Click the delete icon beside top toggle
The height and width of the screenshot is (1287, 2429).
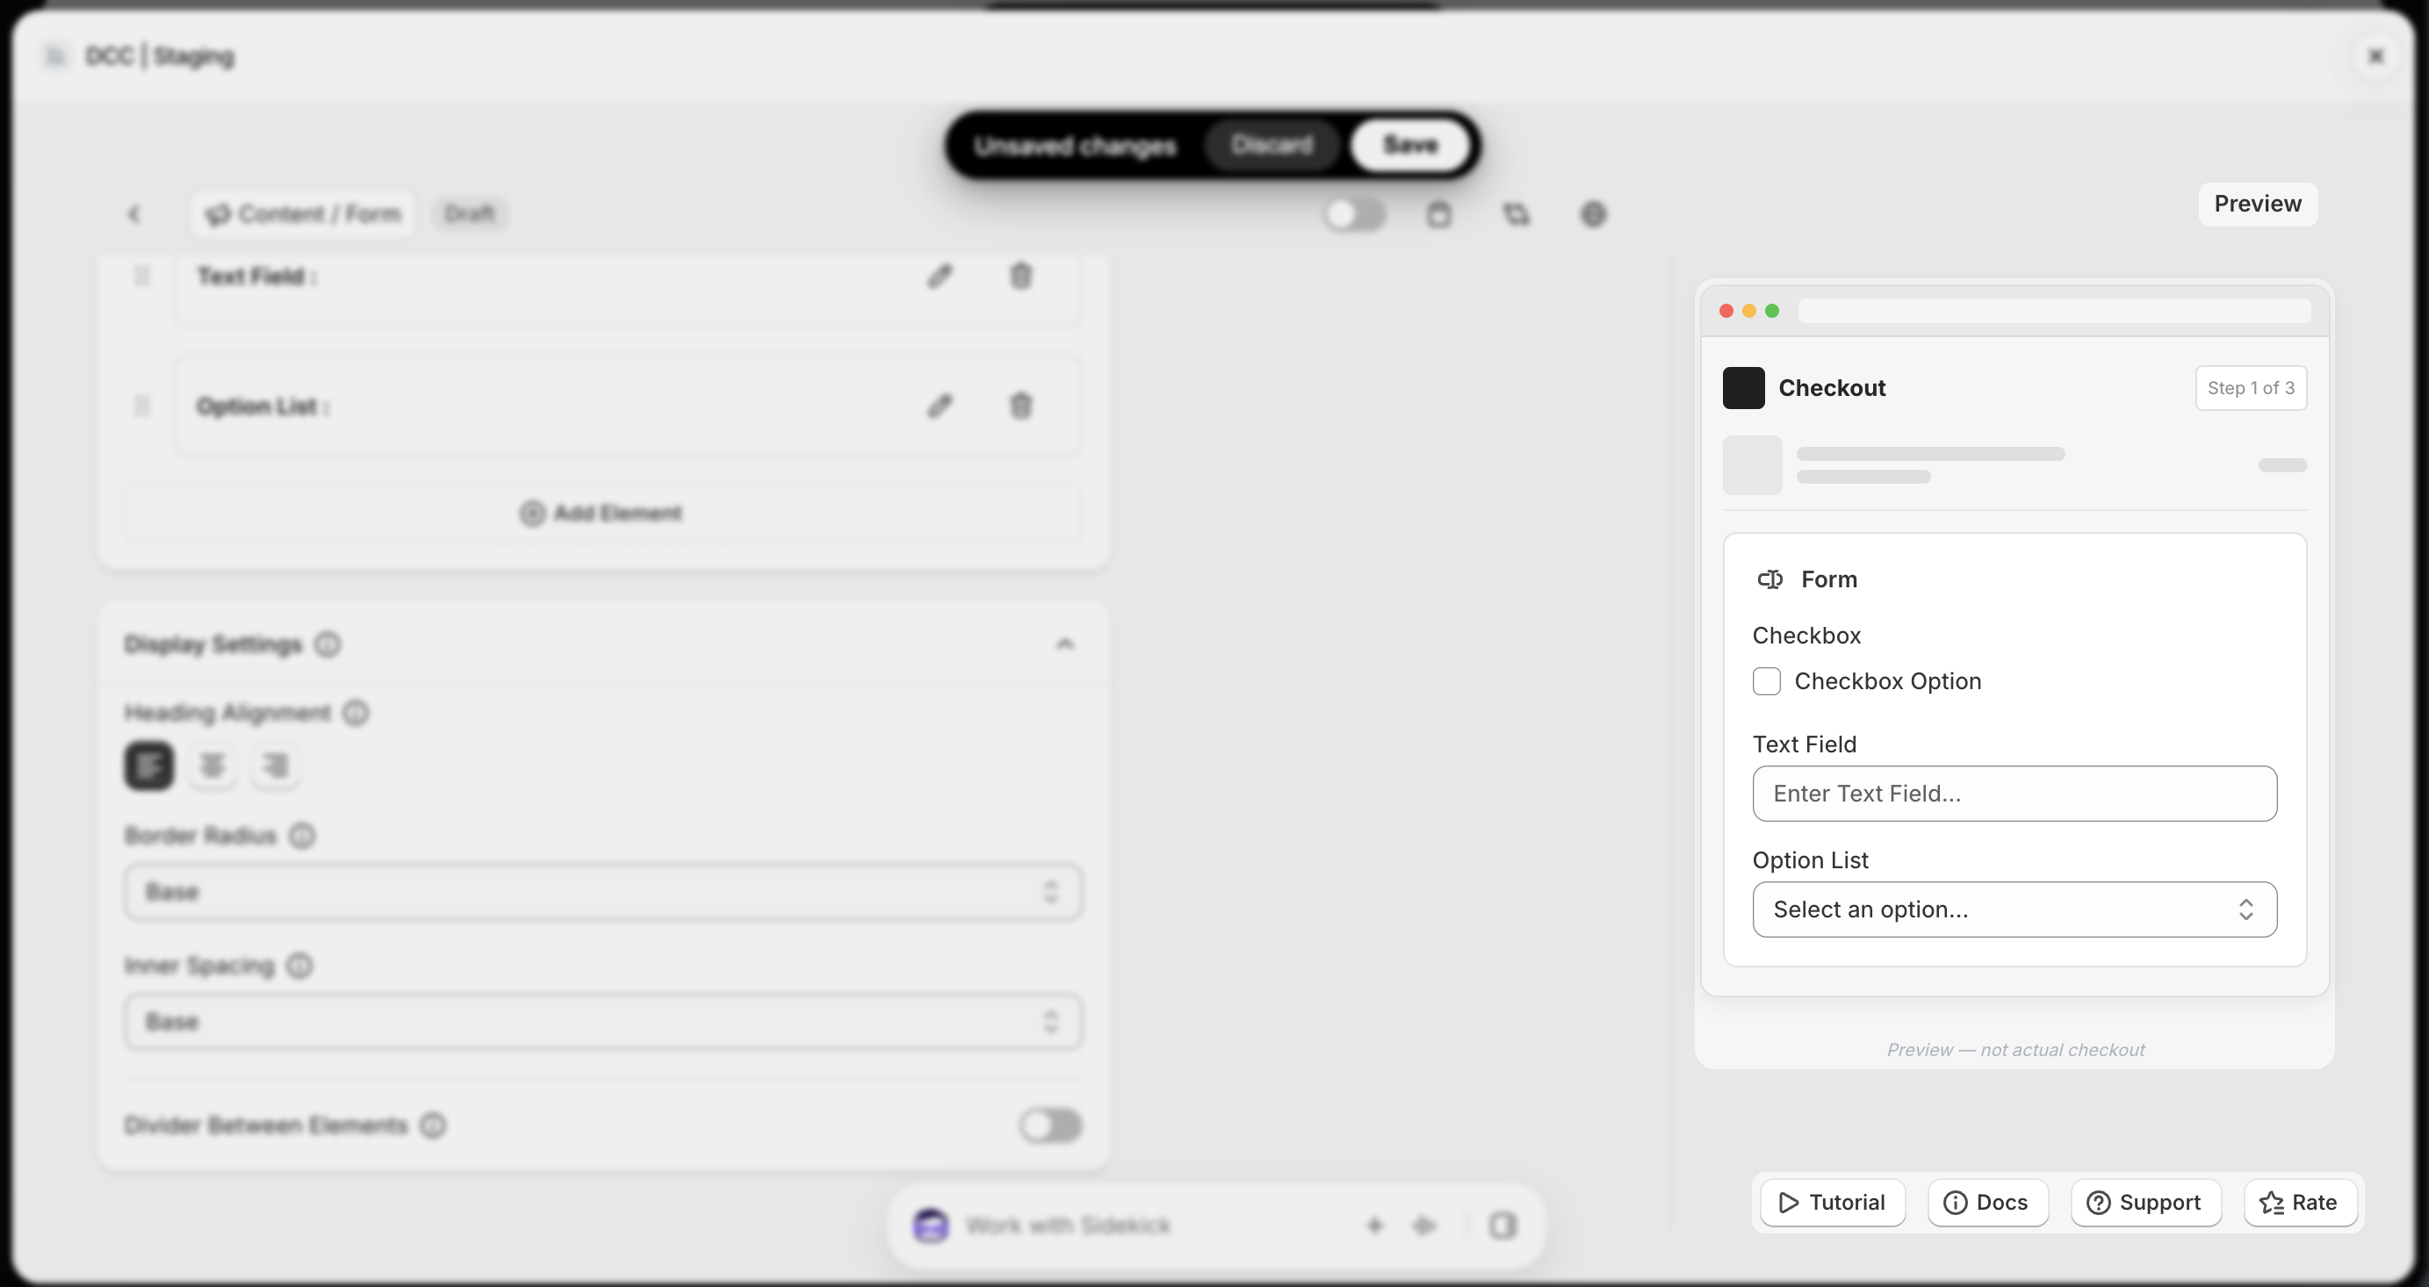[x=1438, y=214]
